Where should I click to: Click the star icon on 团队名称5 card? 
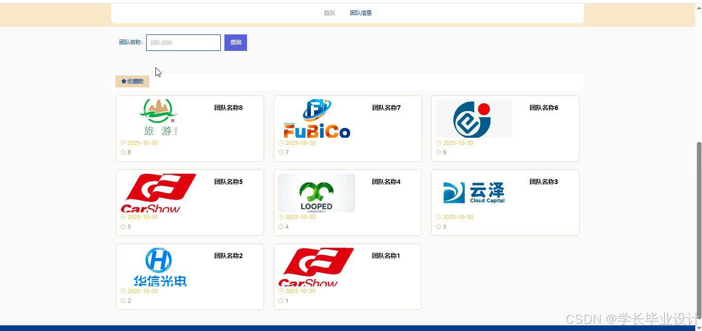[x=123, y=227]
